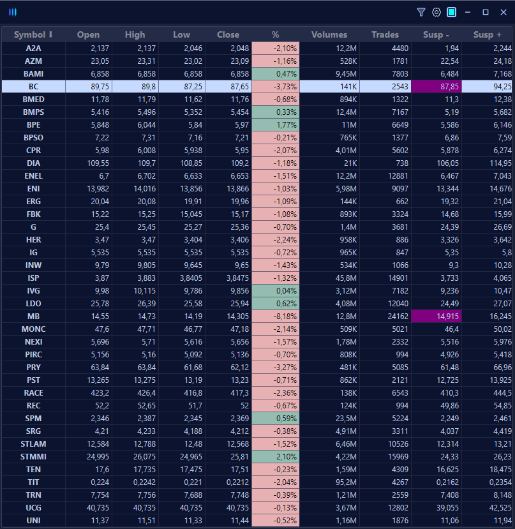515x529 pixels.
Task: Close the watchlist window
Action: tap(504, 13)
